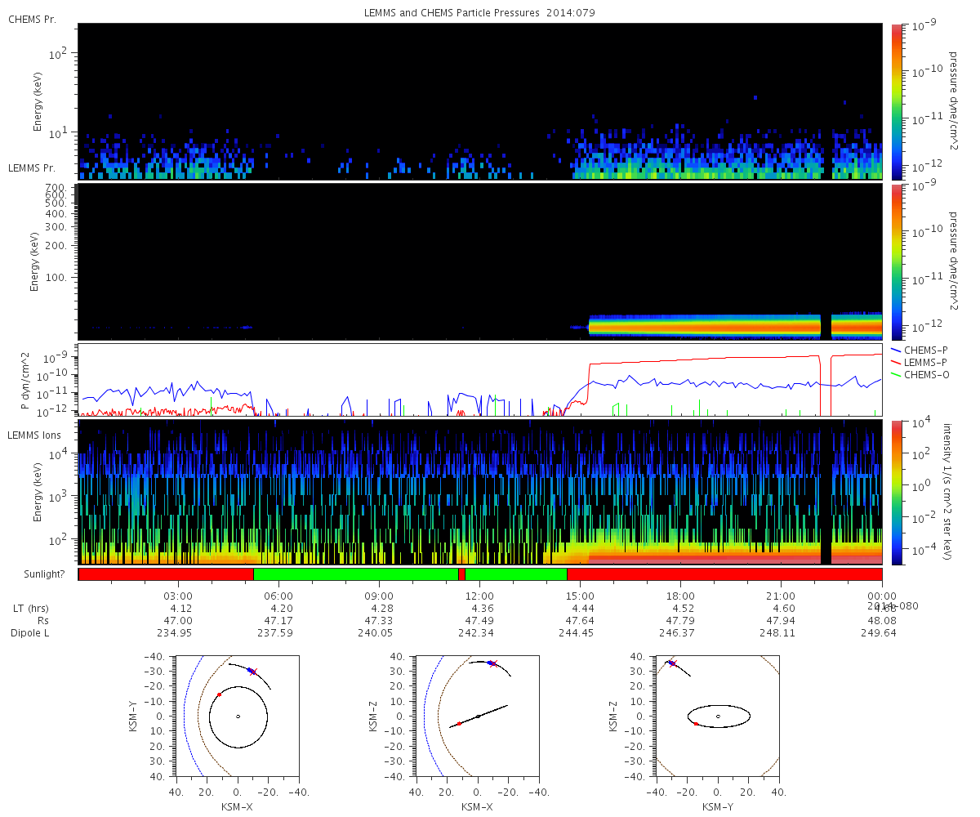This screenshot has height=817, width=980.
Task: Click the red X marker in the KSM-X/KSM-Z orbit plot
Action: coord(492,663)
